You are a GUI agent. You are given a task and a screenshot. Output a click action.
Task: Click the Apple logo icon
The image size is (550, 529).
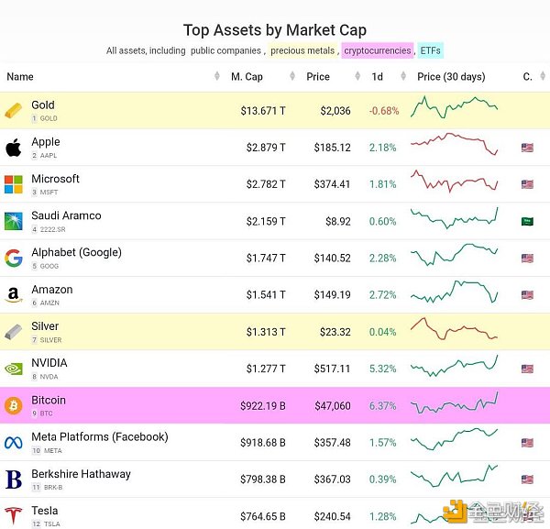point(14,148)
